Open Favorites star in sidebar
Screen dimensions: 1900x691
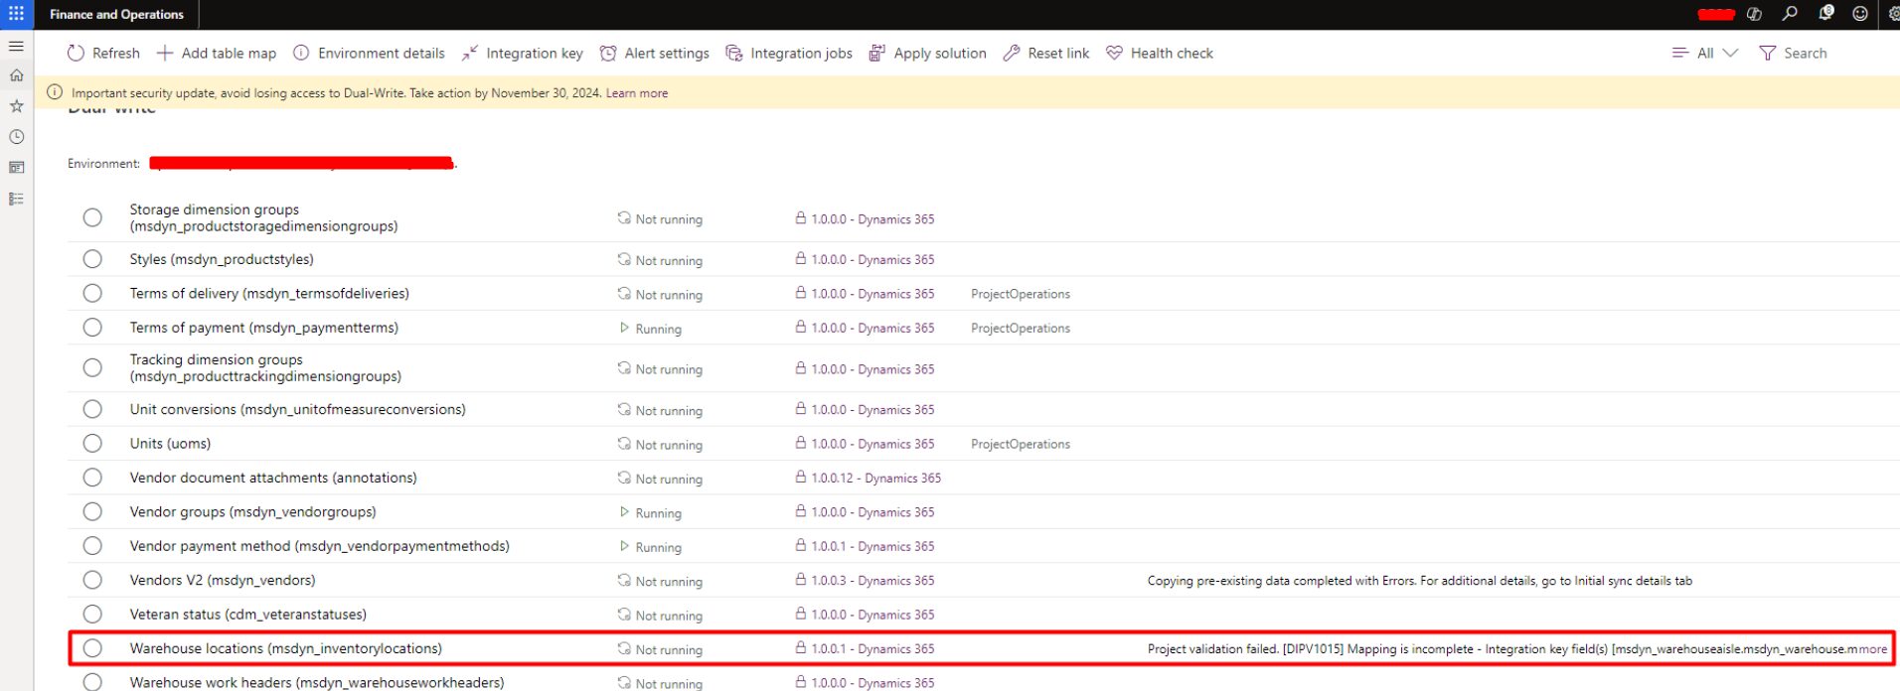click(x=16, y=106)
